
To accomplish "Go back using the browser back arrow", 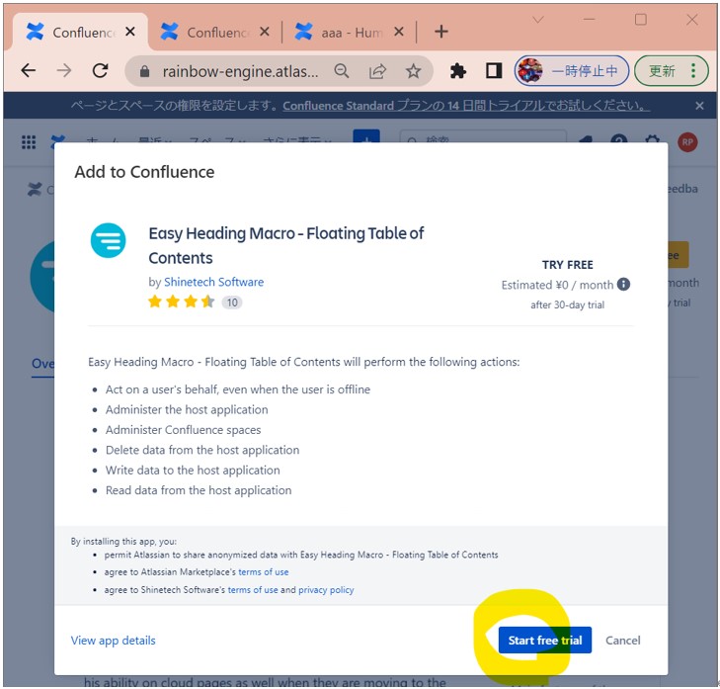I will [29, 71].
